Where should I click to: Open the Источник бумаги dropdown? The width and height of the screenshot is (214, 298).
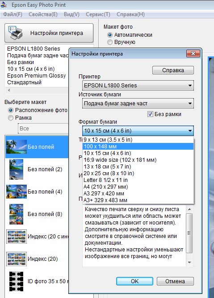(x=138, y=104)
